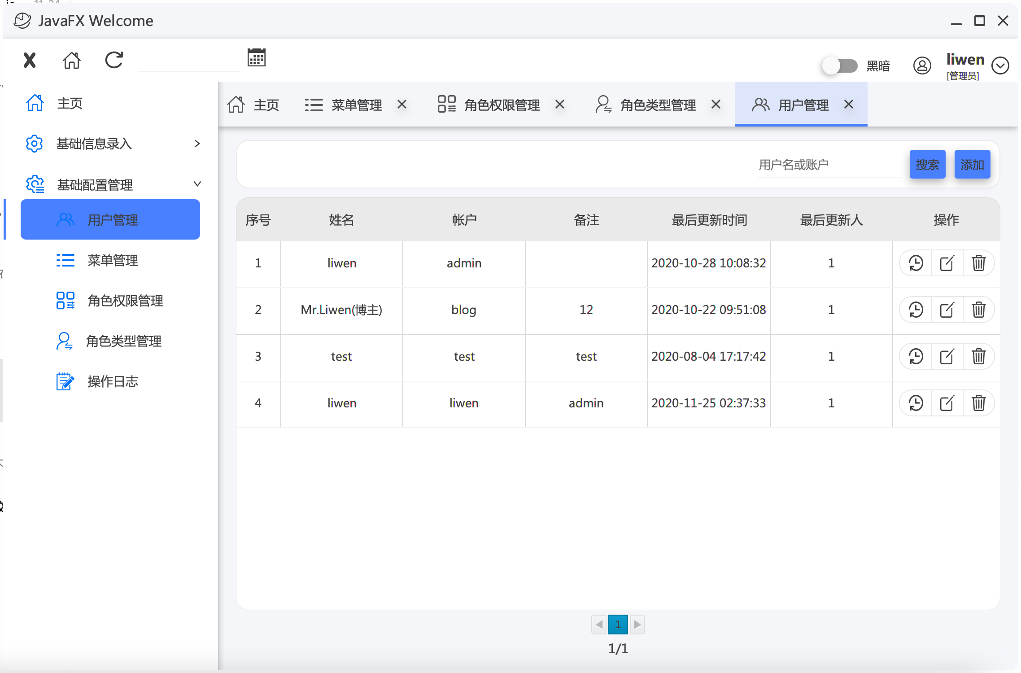Image resolution: width=1021 pixels, height=673 pixels.
Task: Edit the test user row
Action: 947,356
